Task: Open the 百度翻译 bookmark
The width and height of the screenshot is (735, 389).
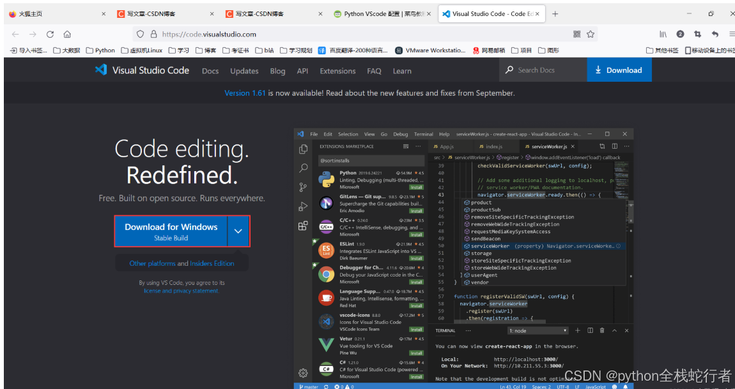Action: coord(353,50)
